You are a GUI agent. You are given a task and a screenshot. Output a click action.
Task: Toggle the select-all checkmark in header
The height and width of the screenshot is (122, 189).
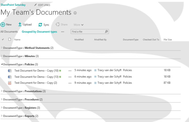point(3,40)
